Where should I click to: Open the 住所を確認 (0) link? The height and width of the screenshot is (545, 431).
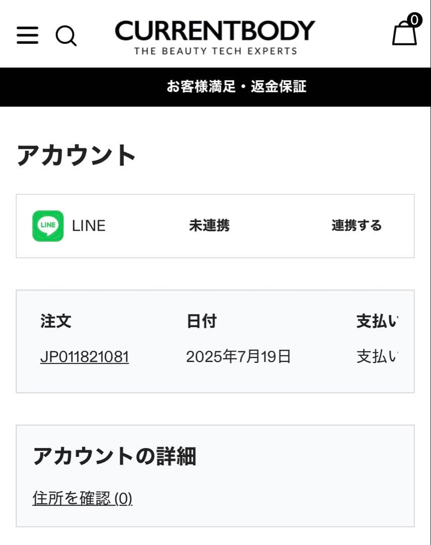click(82, 499)
